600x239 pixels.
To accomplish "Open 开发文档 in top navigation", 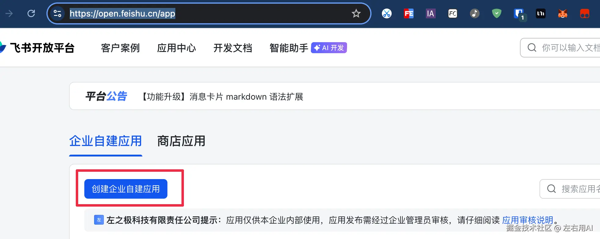I will (x=233, y=48).
